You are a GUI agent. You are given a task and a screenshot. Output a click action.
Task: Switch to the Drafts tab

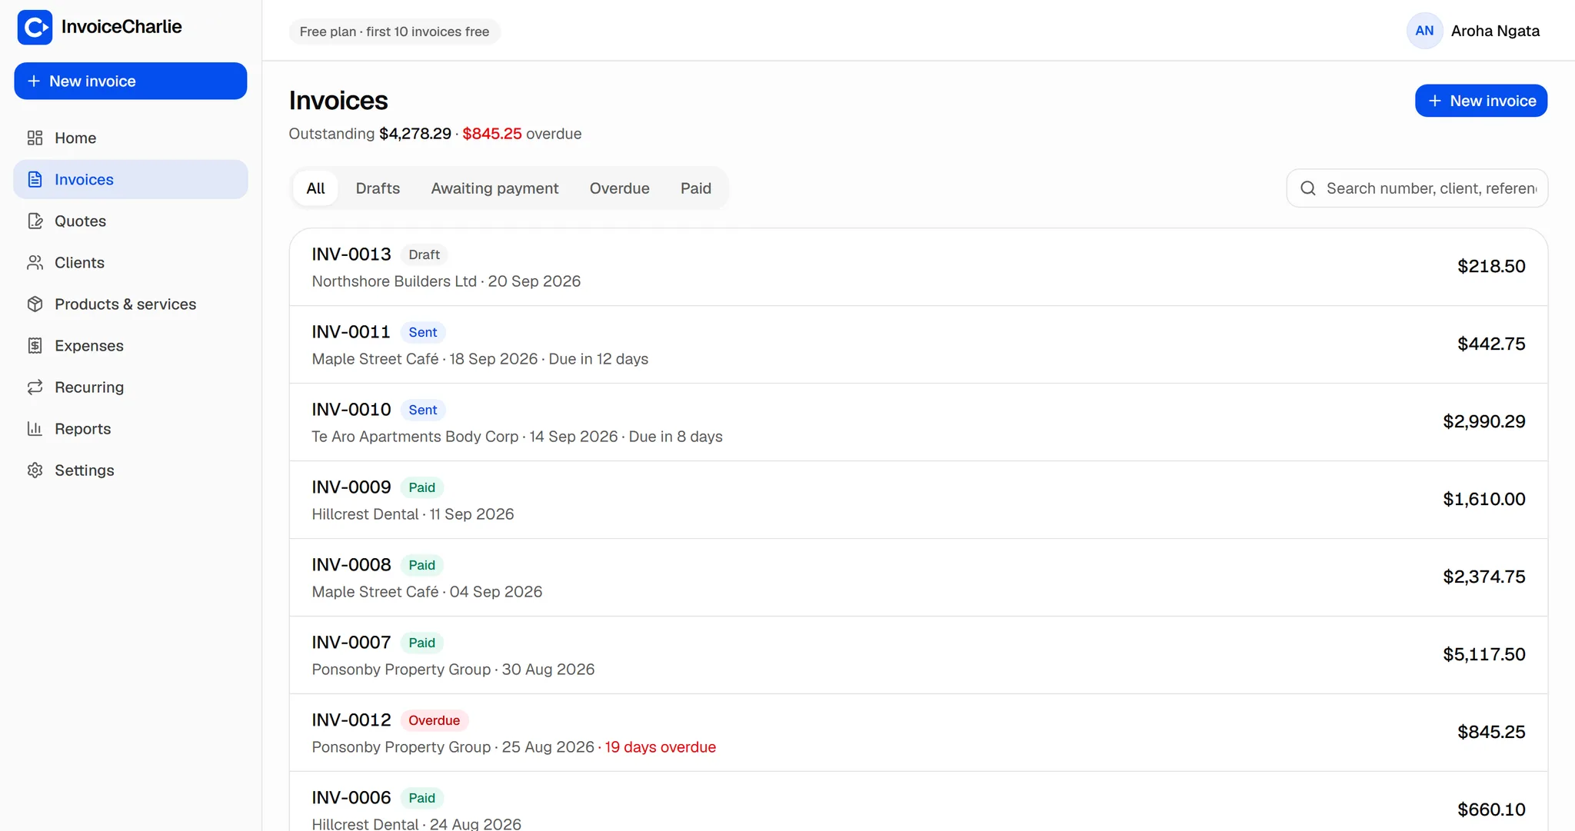tap(378, 188)
